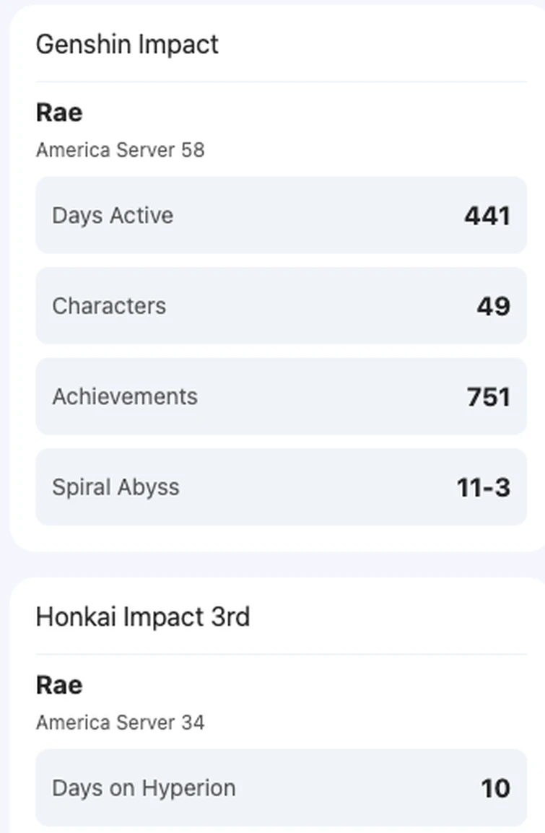Click the Achievements label
The image size is (545, 833).
[x=125, y=396]
